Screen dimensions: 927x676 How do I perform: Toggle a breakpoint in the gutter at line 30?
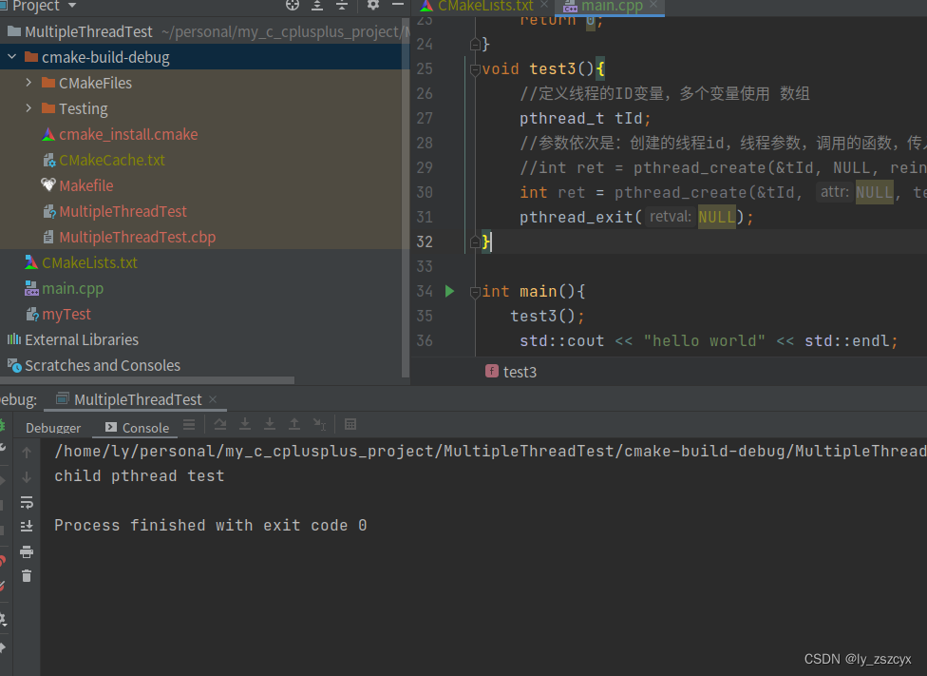click(x=472, y=191)
